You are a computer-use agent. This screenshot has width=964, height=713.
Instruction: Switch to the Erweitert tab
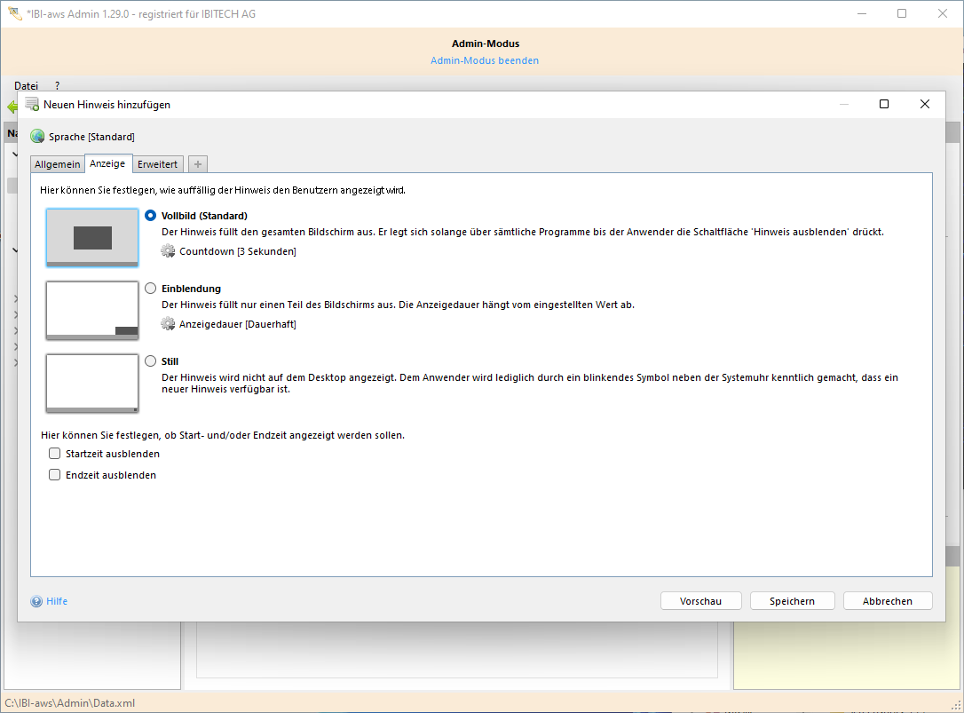(x=157, y=164)
